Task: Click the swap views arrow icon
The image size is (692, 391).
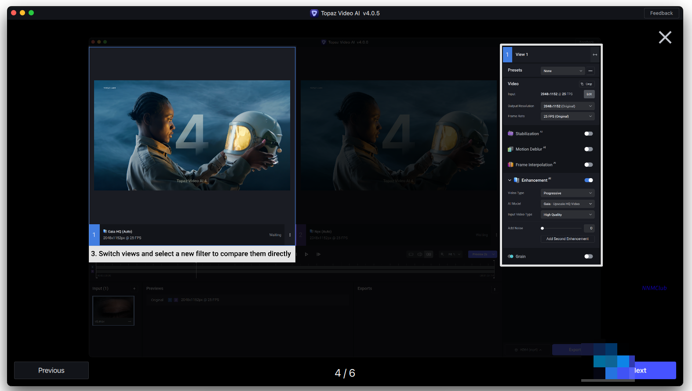Action: (595, 55)
